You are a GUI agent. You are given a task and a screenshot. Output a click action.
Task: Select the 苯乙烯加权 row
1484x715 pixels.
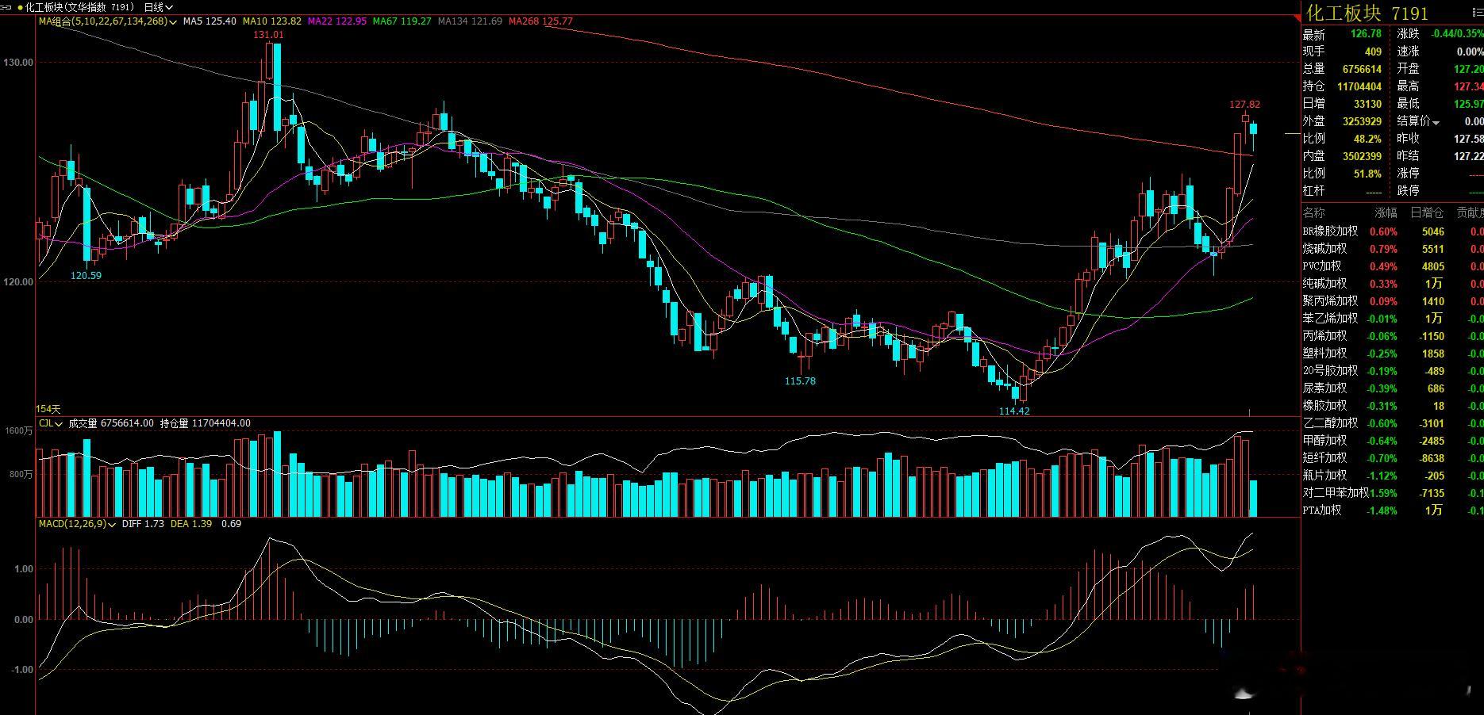[x=1393, y=319]
